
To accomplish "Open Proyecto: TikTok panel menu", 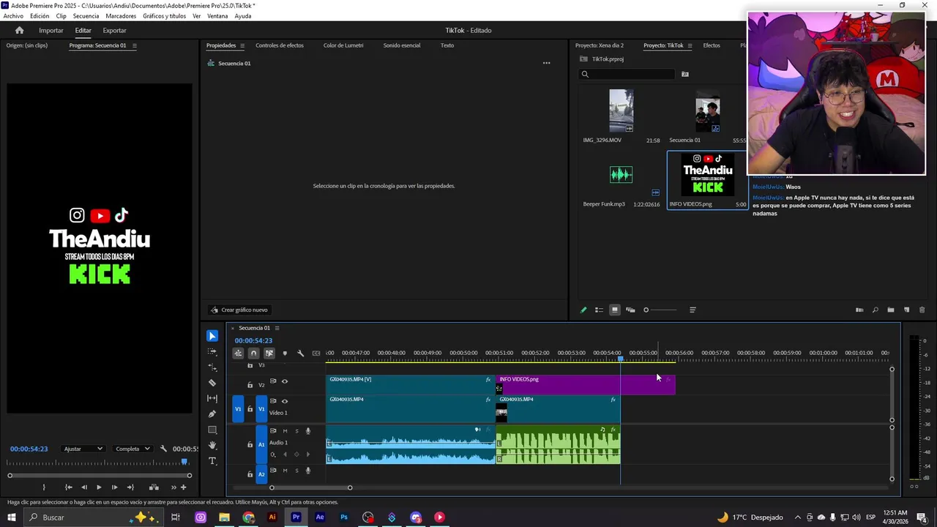I will [690, 45].
